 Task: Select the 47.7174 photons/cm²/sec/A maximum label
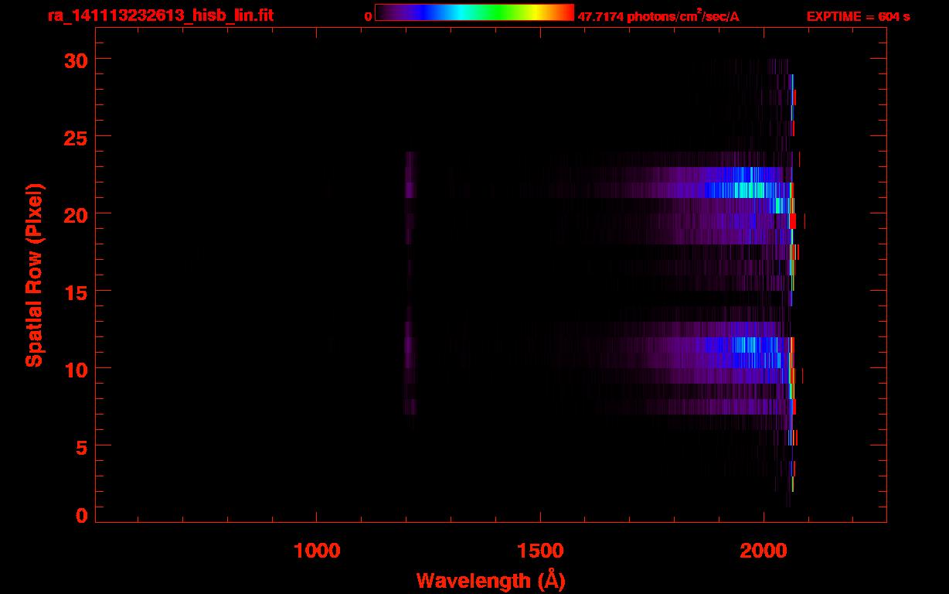click(x=658, y=16)
